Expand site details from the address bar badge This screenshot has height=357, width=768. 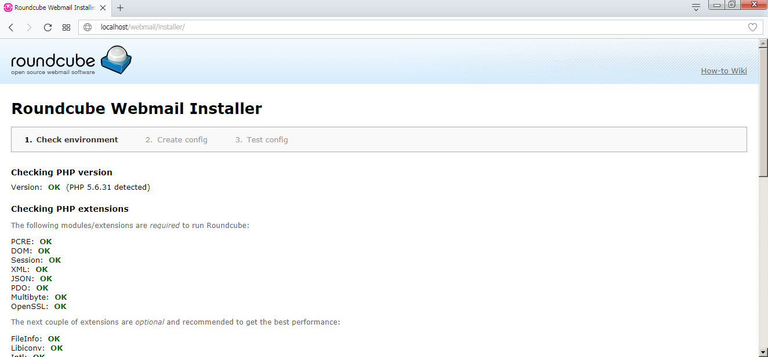87,27
